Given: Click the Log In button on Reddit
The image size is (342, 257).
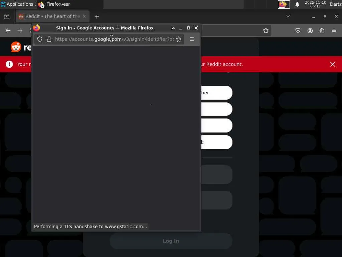Looking at the screenshot, I should point(171,241).
